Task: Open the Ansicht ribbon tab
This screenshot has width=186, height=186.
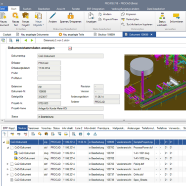Action: pos(61,9)
